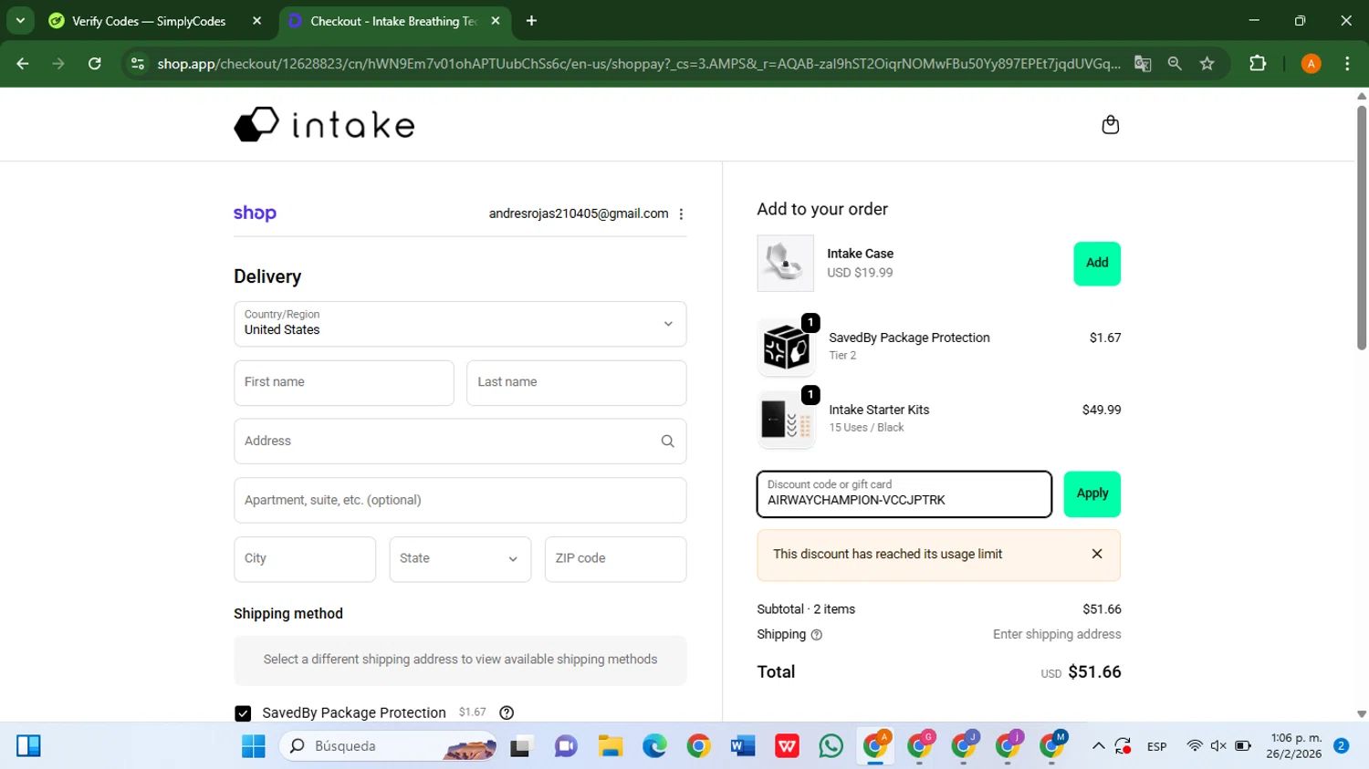This screenshot has height=769, width=1369.
Task: Click the Shop Pay logo
Action: [x=255, y=213]
